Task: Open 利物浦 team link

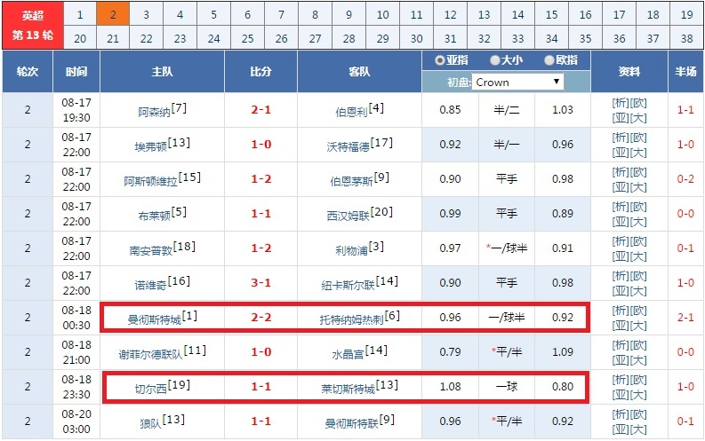Action: click(x=351, y=250)
